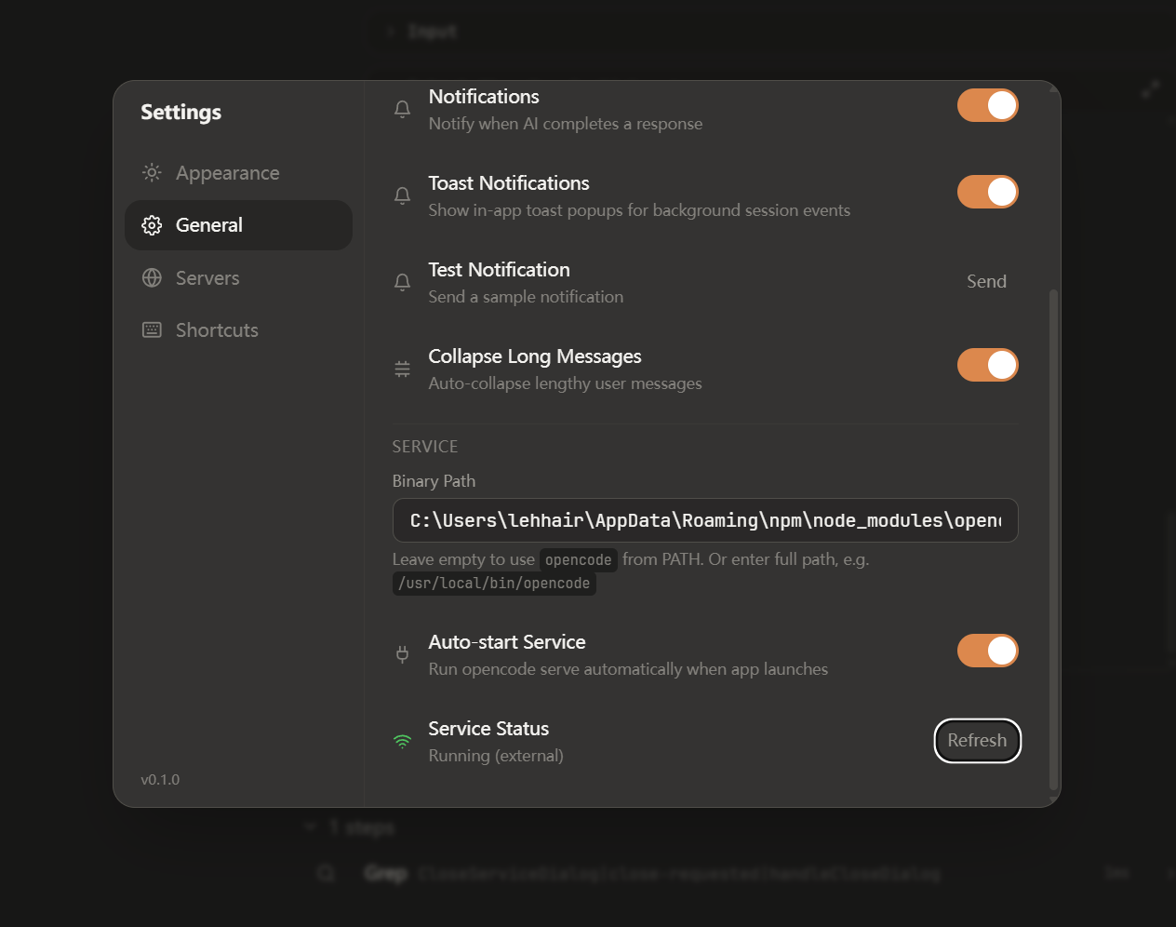
Task: Click the SERVICE section heading
Action: click(x=425, y=447)
